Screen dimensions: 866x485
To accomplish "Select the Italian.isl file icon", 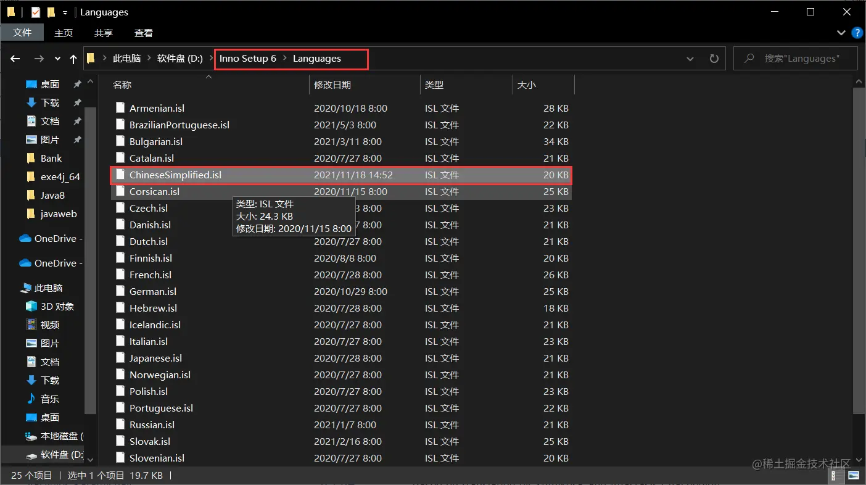I will pyautogui.click(x=120, y=341).
